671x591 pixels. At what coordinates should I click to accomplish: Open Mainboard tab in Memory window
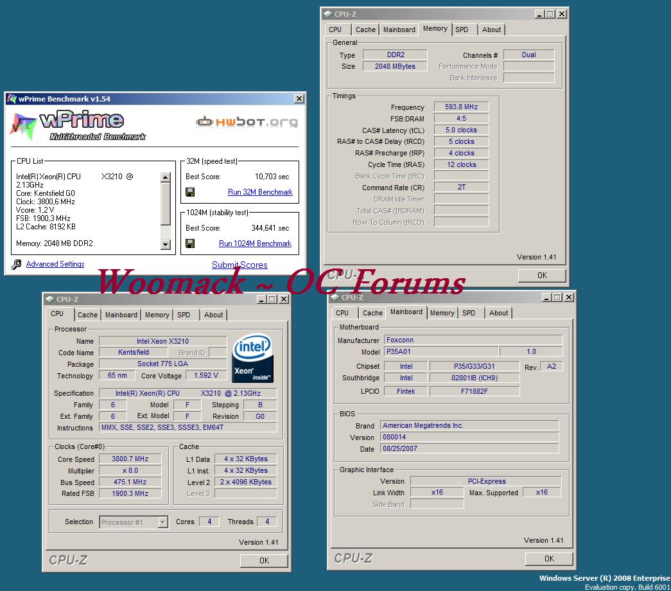coord(399,30)
